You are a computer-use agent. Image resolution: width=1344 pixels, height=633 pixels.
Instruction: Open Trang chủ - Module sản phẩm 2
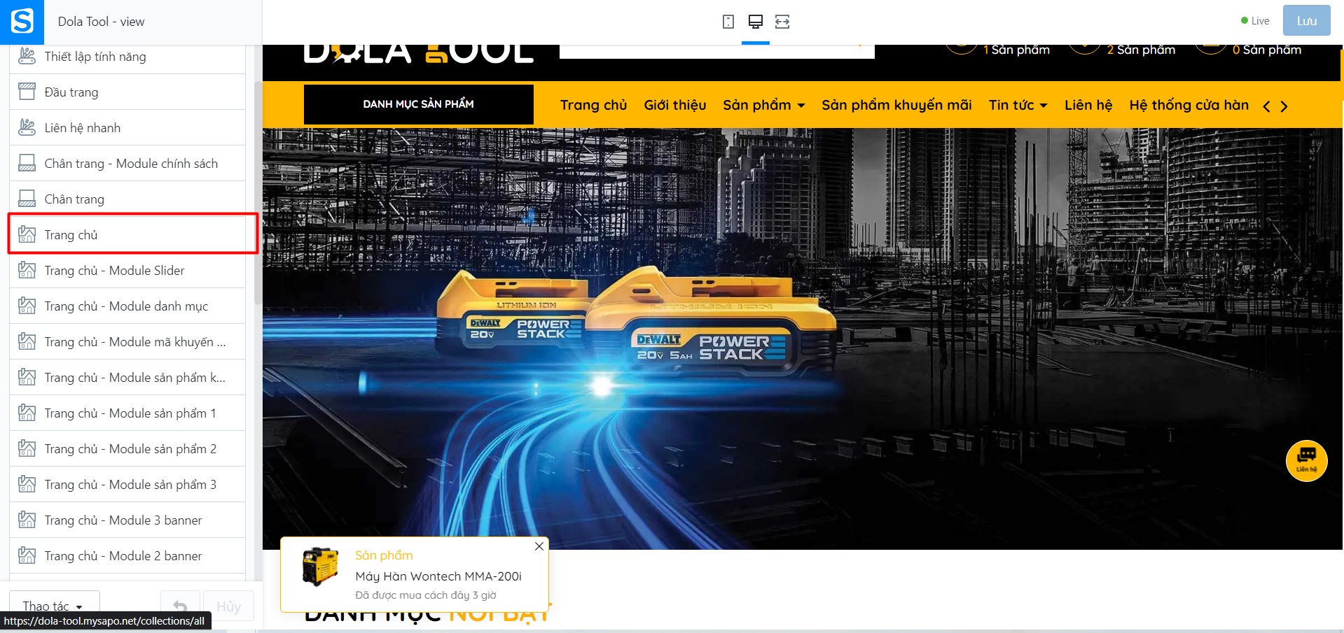(127, 448)
